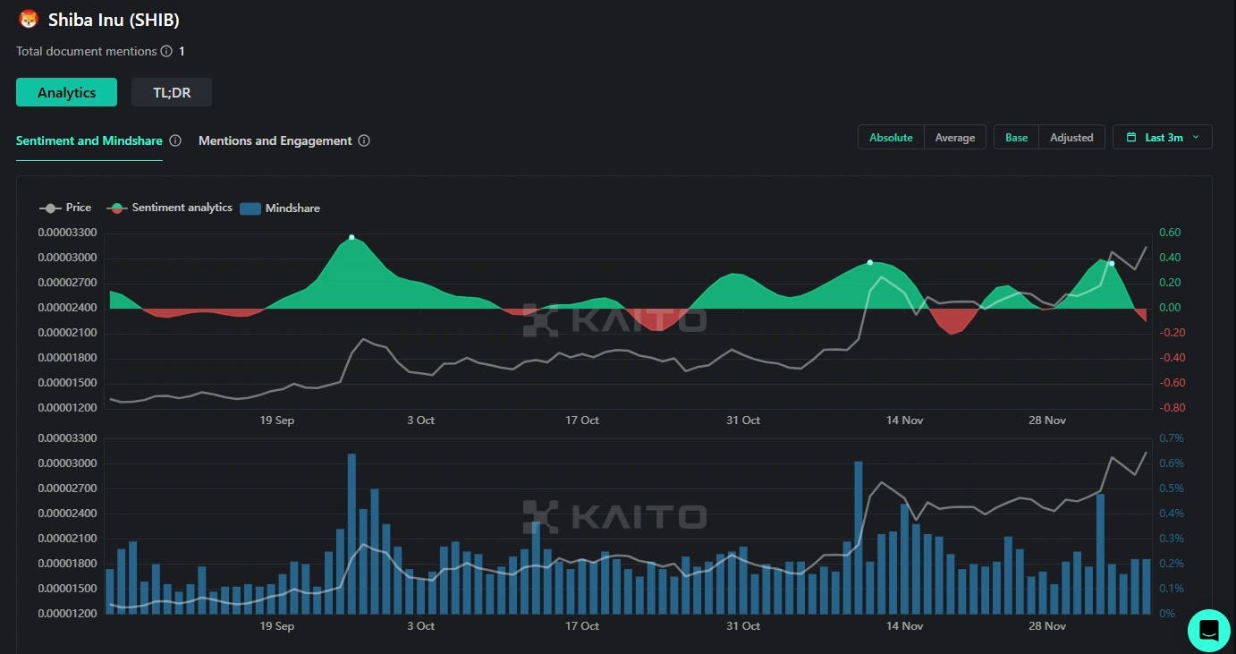The width and height of the screenshot is (1236, 654).
Task: Click info icon beside Total document mentions
Action: point(166,52)
